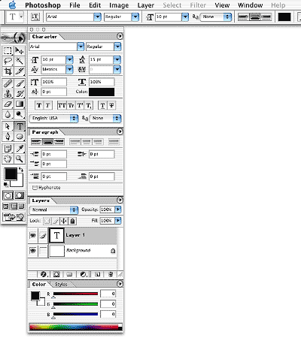Select the Zoom tool
This screenshot has height=338, width=301.
pyautogui.click(x=20, y=158)
